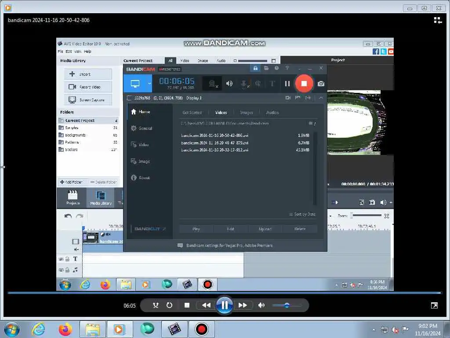Click Screen Capture in AVS Media Library
The width and height of the screenshot is (450, 338).
tap(88, 100)
